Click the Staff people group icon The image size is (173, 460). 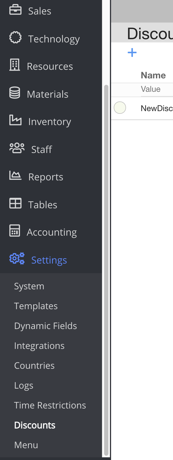pyautogui.click(x=17, y=148)
